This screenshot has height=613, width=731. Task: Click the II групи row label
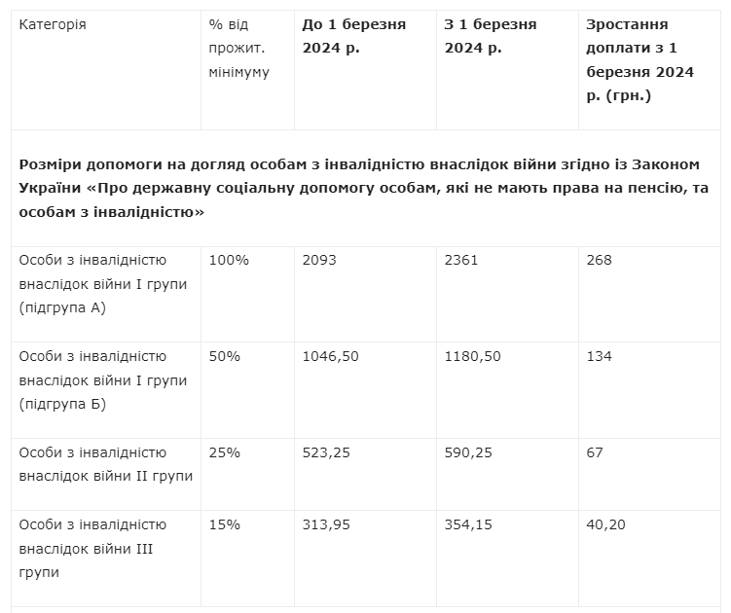(x=106, y=464)
